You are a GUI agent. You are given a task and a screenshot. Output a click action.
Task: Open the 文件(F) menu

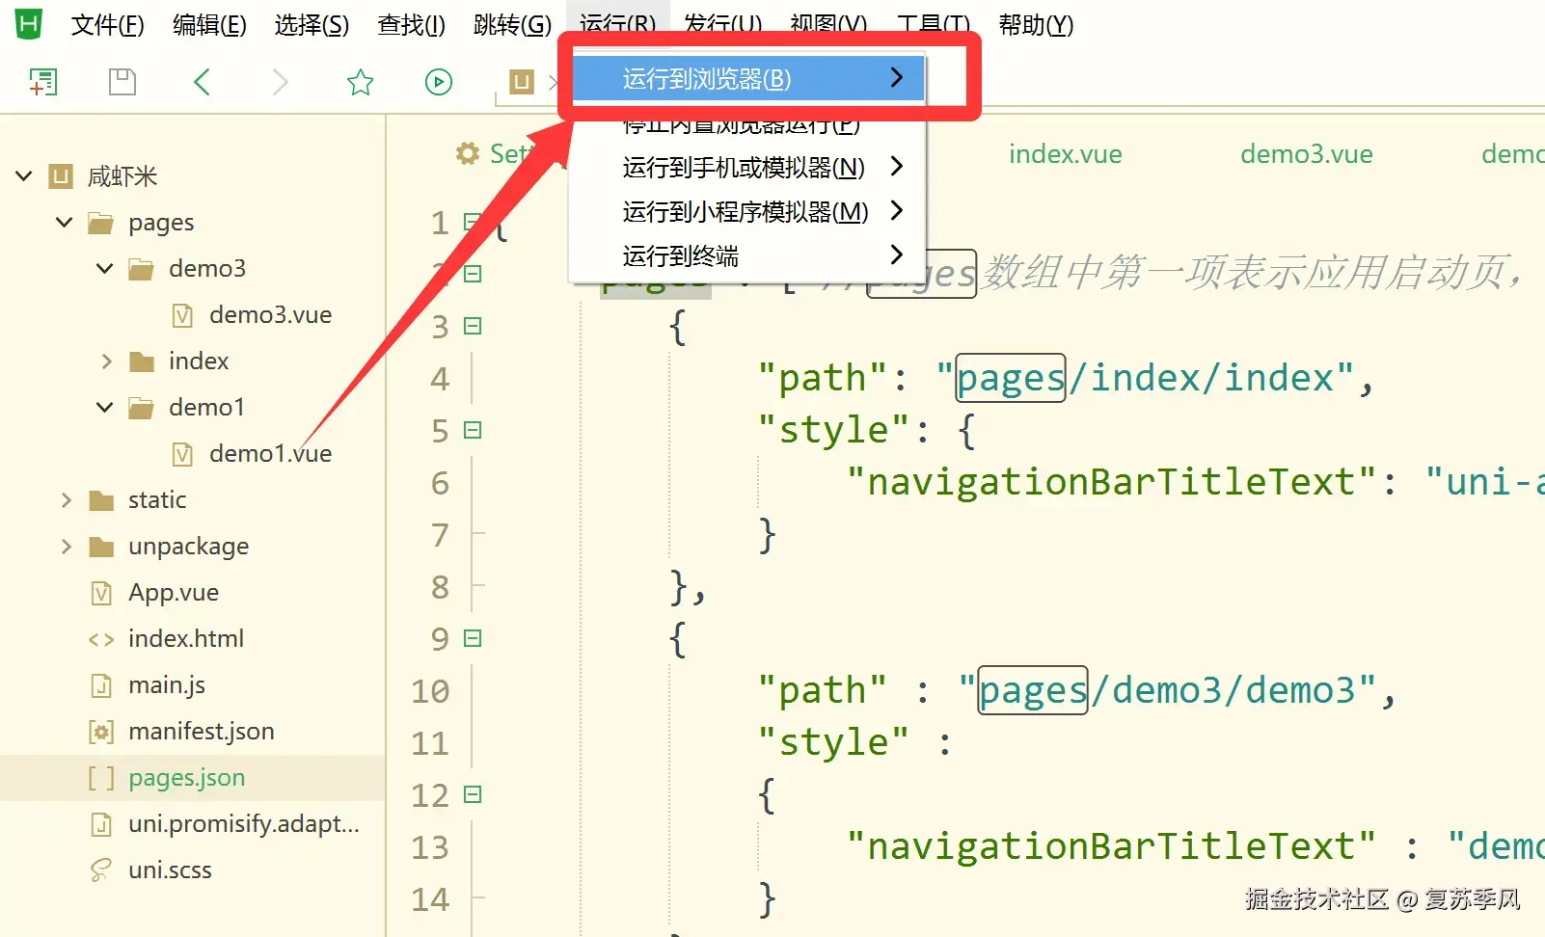[108, 25]
